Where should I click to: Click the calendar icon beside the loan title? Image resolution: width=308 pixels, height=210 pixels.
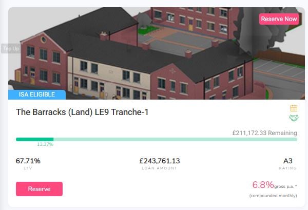tap(294, 108)
